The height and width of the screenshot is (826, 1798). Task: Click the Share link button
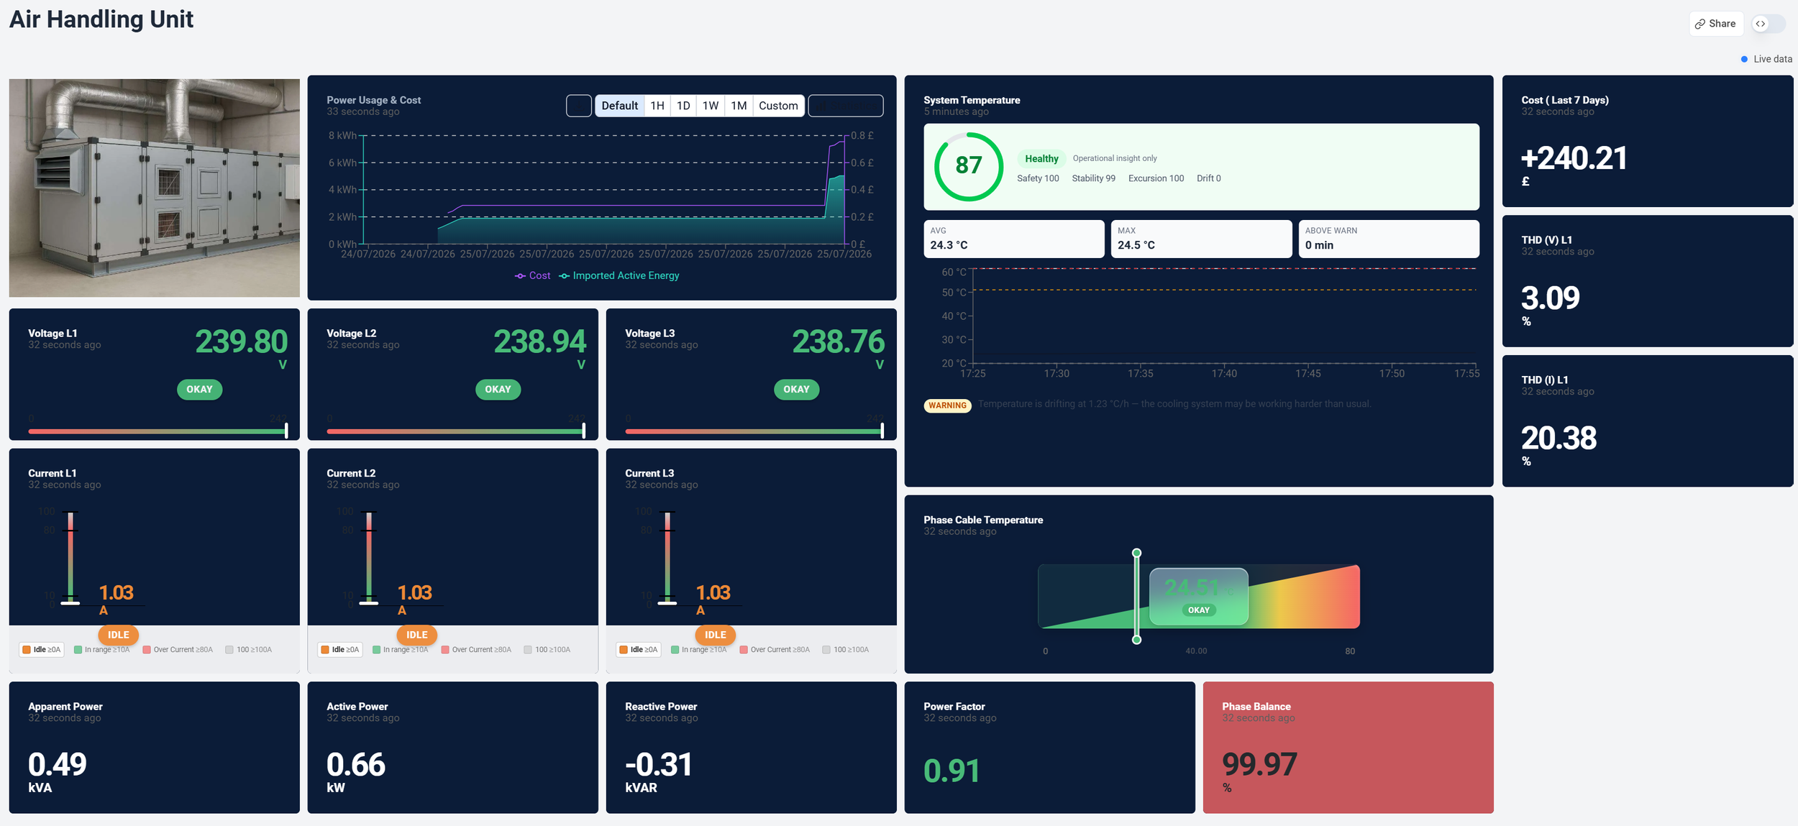pyautogui.click(x=1715, y=24)
